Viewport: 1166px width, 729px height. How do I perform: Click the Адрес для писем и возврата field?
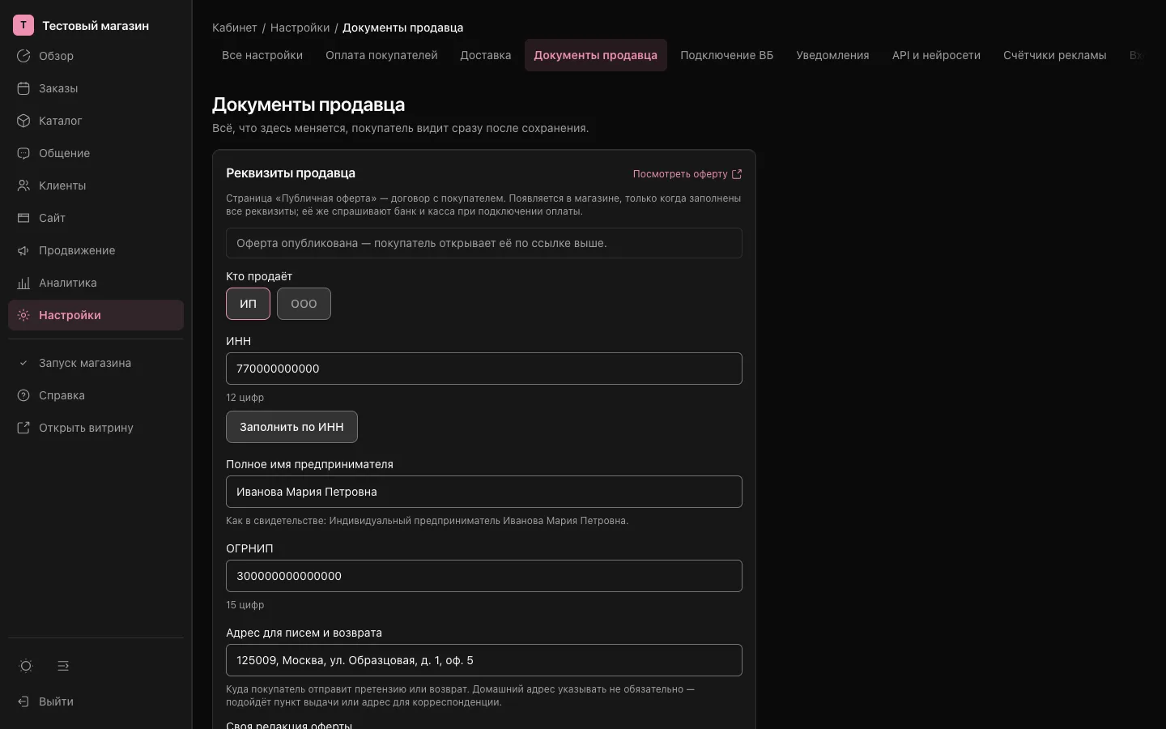pos(484,660)
